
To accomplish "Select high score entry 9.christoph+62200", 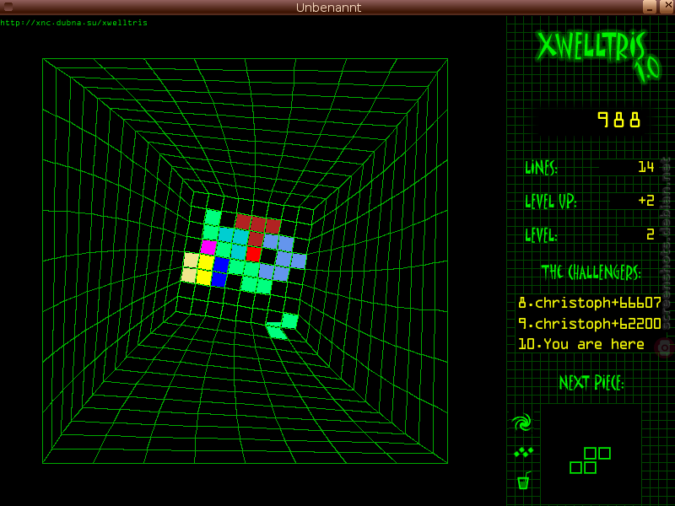I will pyautogui.click(x=589, y=324).
